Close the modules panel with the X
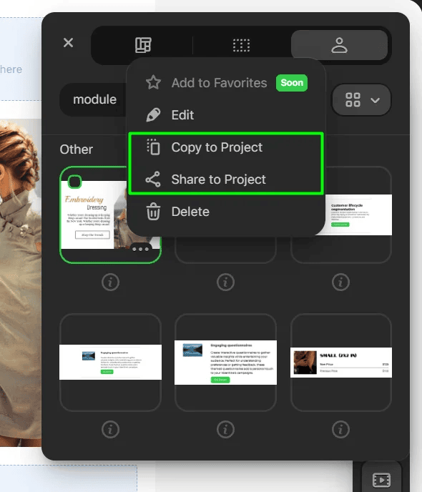The image size is (422, 492). click(68, 42)
